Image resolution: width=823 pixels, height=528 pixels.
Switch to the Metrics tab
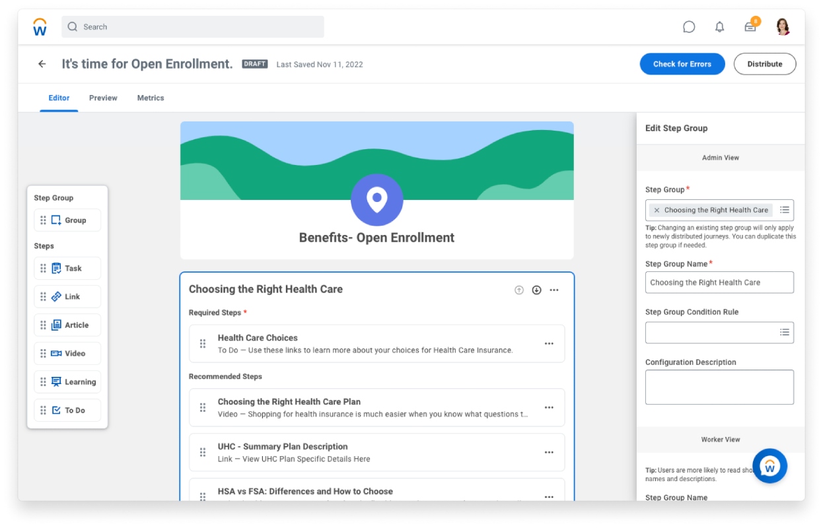[x=151, y=98]
